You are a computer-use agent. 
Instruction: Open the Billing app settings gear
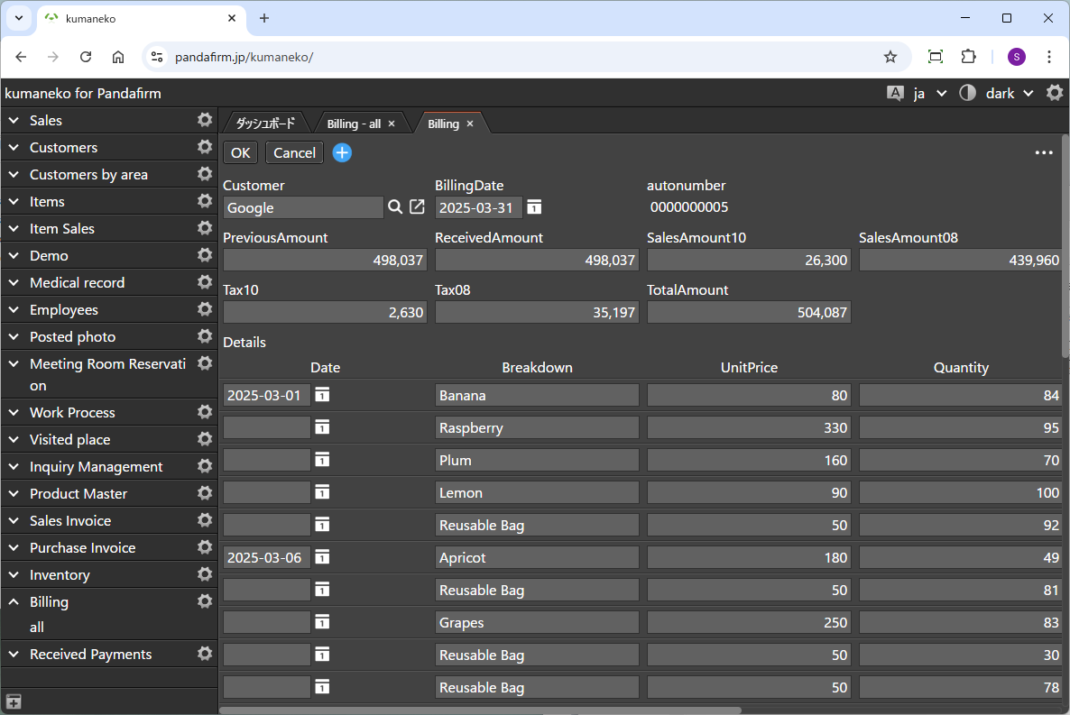coord(205,601)
